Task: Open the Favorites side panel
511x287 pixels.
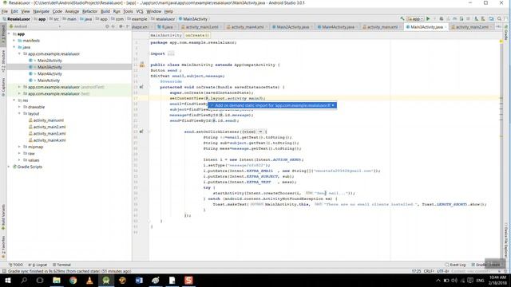Action: pos(3,247)
